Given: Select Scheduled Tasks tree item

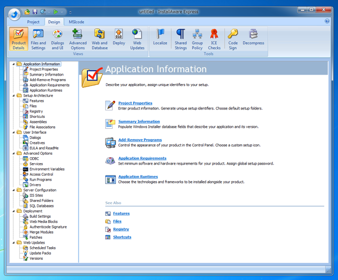Looking at the screenshot, I should tap(42, 248).
